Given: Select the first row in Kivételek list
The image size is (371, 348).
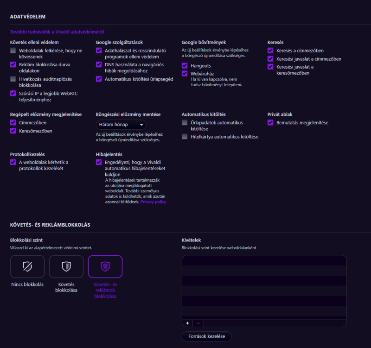Looking at the screenshot, I should [264, 260].
